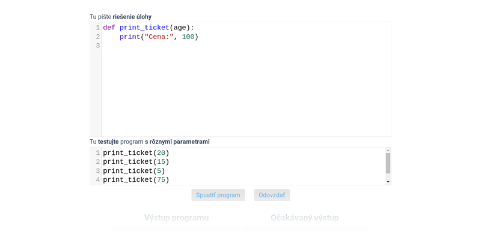Click print_ticket(75) test line
Screen dimensions: 481x240
[x=136, y=179]
